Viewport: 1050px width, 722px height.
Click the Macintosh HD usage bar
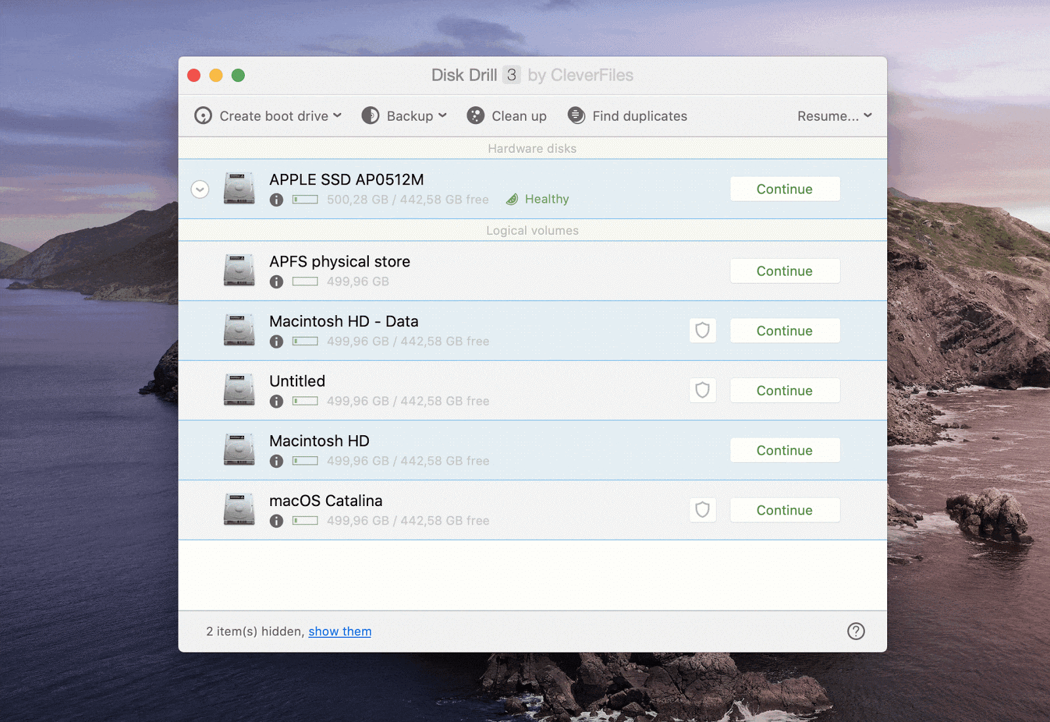tap(305, 461)
